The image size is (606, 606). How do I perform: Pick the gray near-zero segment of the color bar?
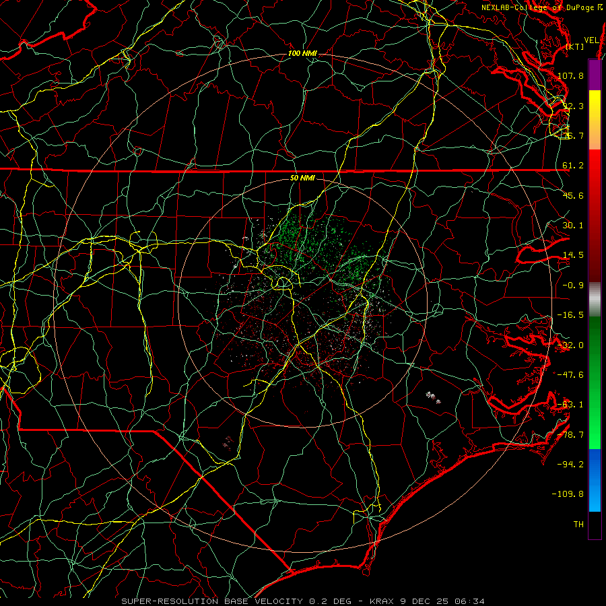(595, 299)
